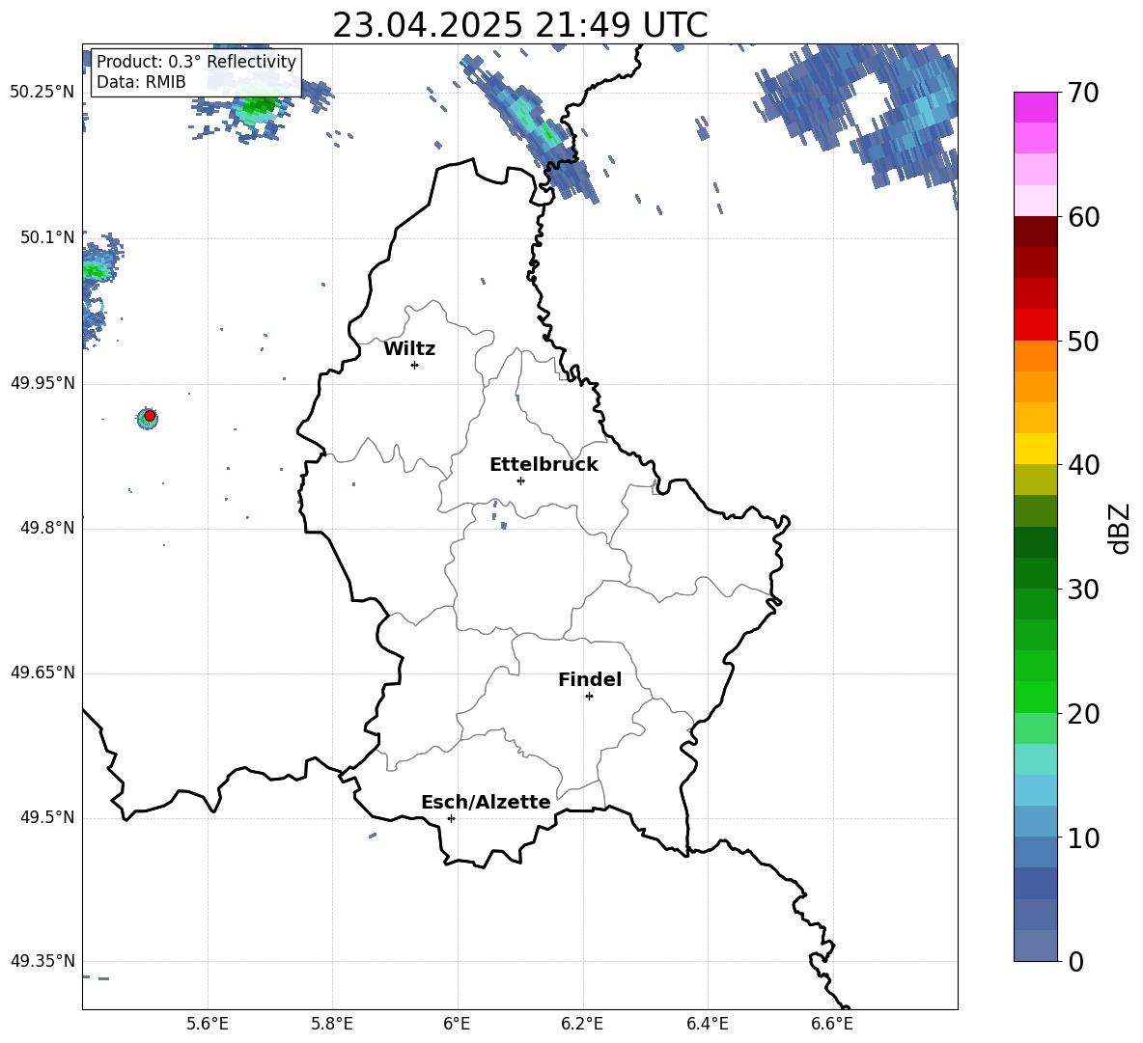Click the cross marker below Wiltz
The height and width of the screenshot is (1043, 1143).
tap(415, 365)
